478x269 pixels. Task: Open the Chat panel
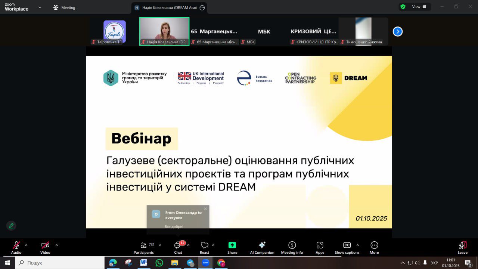[178, 247]
